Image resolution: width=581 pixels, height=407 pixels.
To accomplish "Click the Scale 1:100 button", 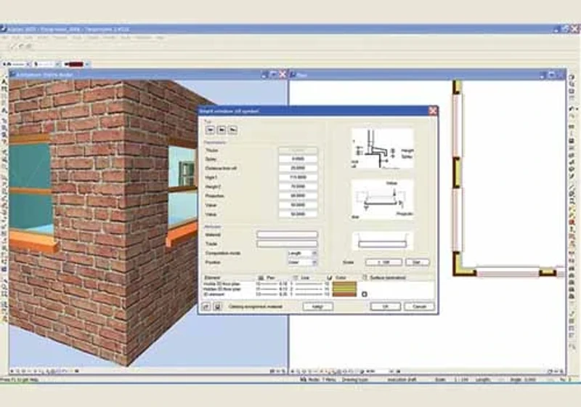I will coord(383,262).
